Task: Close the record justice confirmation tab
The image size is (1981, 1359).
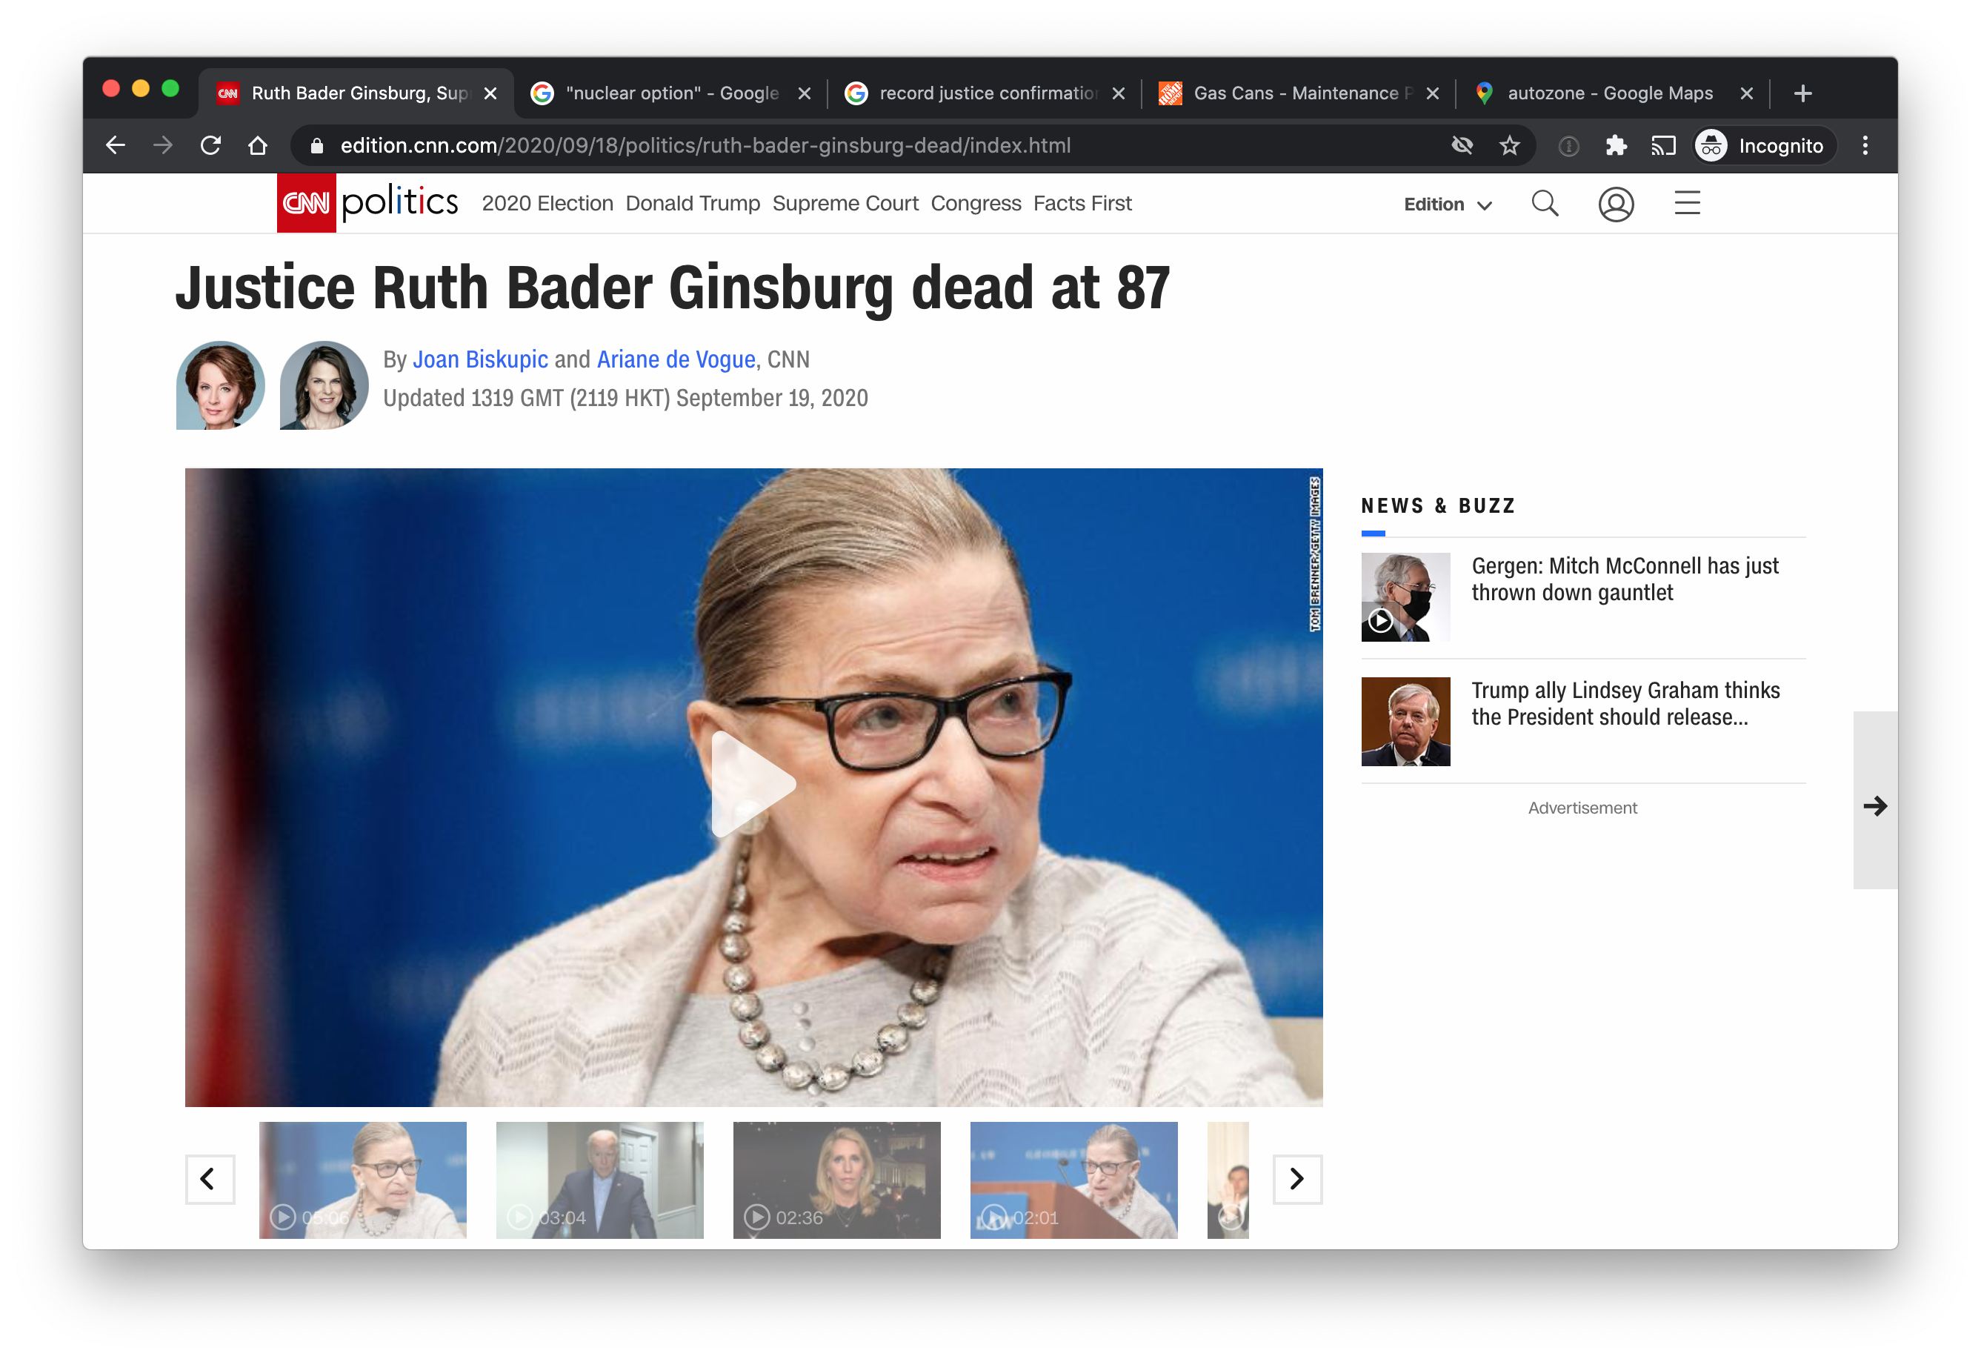Action: click(x=1119, y=94)
